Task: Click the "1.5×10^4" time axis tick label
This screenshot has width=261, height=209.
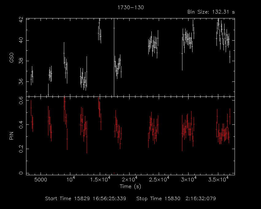Action: (100, 179)
